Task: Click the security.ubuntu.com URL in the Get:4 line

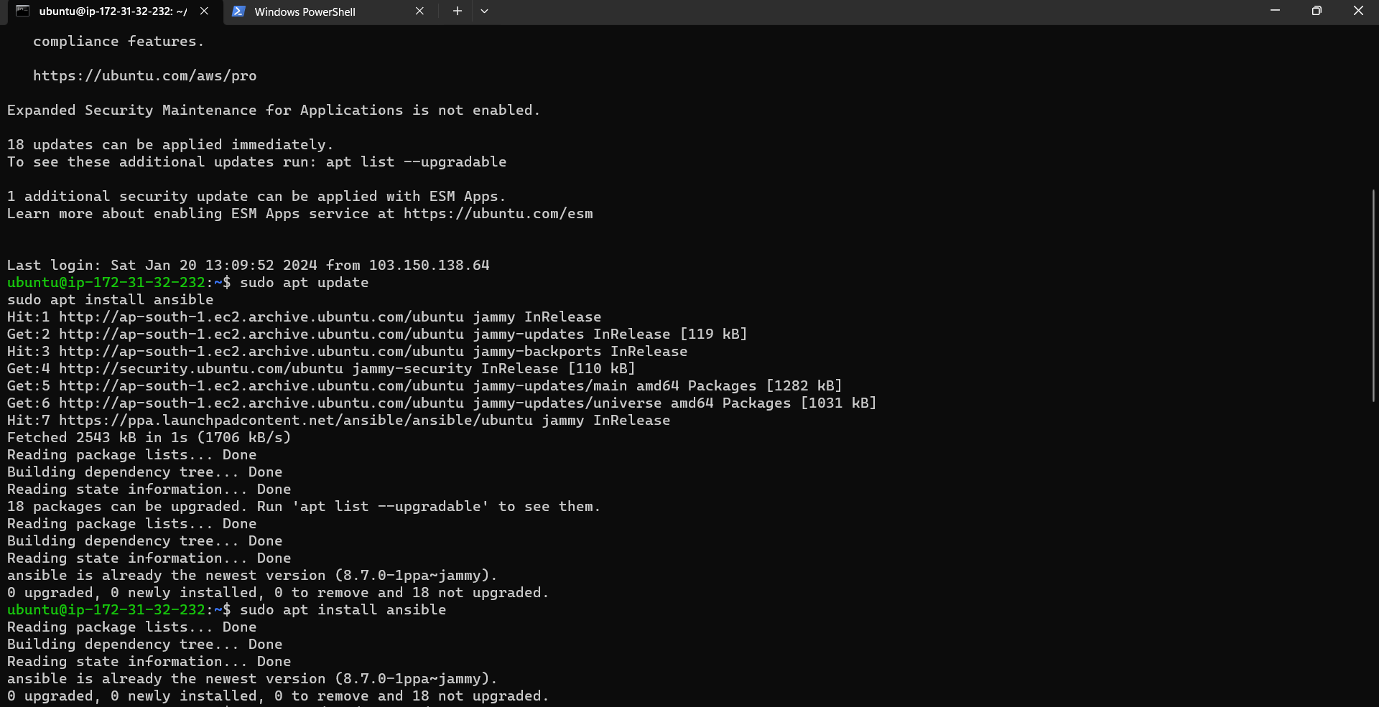Action: [x=201, y=368]
